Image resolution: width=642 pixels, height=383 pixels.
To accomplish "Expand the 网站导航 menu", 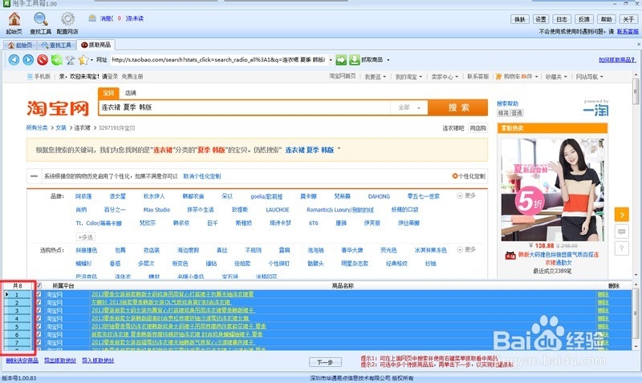I will [x=590, y=76].
